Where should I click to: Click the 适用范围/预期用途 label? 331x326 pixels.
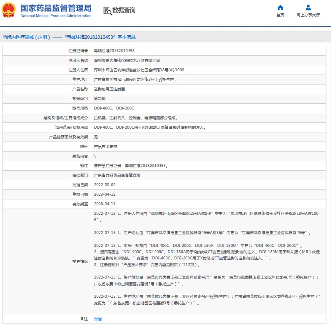pyautogui.click(x=72, y=127)
